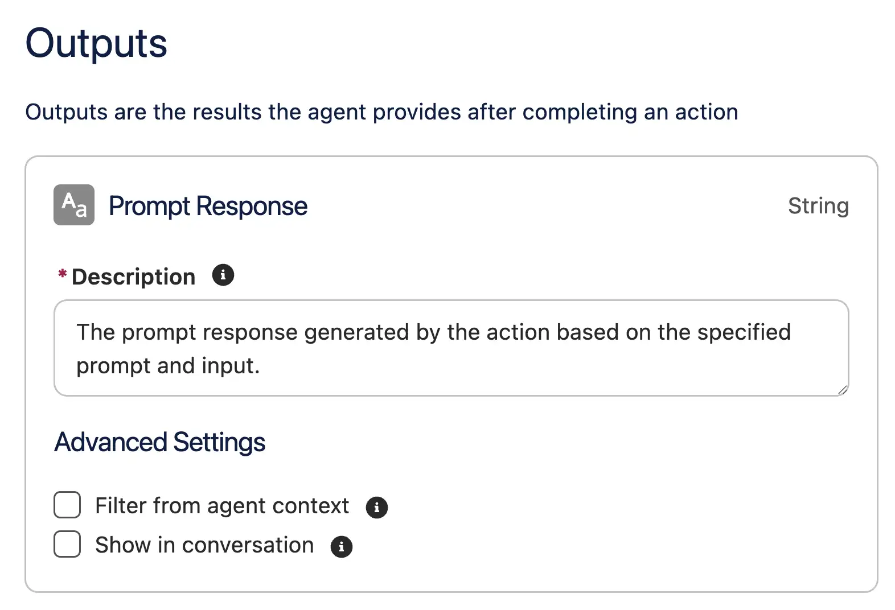Image resolution: width=895 pixels, height=610 pixels.
Task: Click the String data type label
Action: (x=818, y=206)
